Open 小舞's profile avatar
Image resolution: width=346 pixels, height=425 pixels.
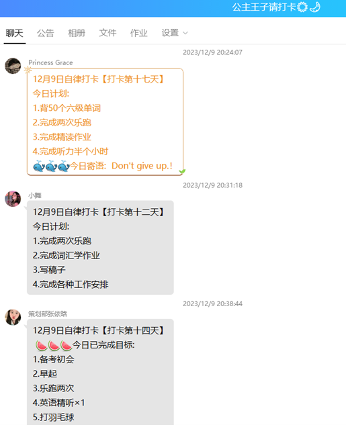coord(13,199)
